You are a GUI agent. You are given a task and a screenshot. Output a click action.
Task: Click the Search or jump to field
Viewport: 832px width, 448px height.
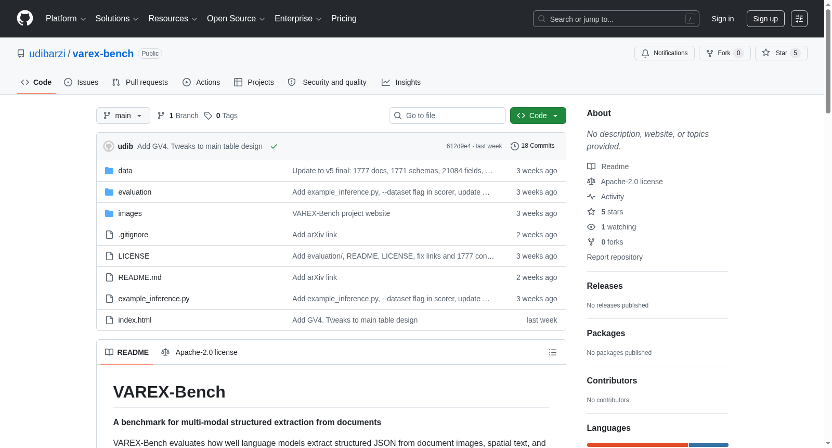[x=616, y=19]
